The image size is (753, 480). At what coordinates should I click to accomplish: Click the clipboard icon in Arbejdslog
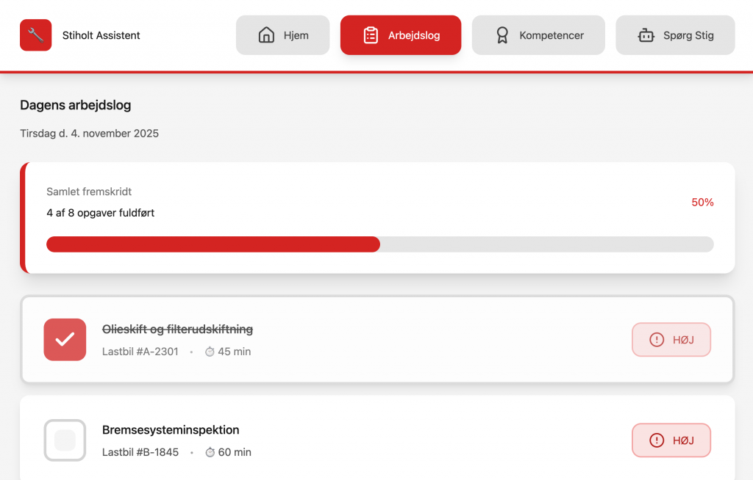pyautogui.click(x=371, y=35)
